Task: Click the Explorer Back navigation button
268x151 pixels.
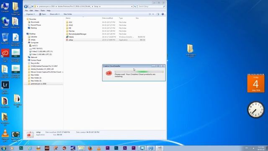Action: (26, 7)
